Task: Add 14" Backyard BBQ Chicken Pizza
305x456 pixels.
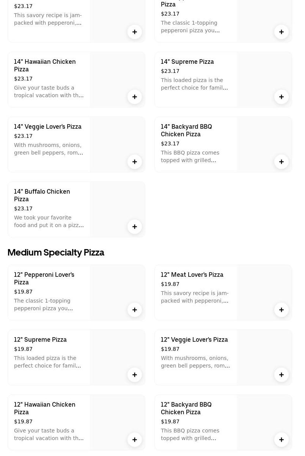Action: pyautogui.click(x=281, y=162)
